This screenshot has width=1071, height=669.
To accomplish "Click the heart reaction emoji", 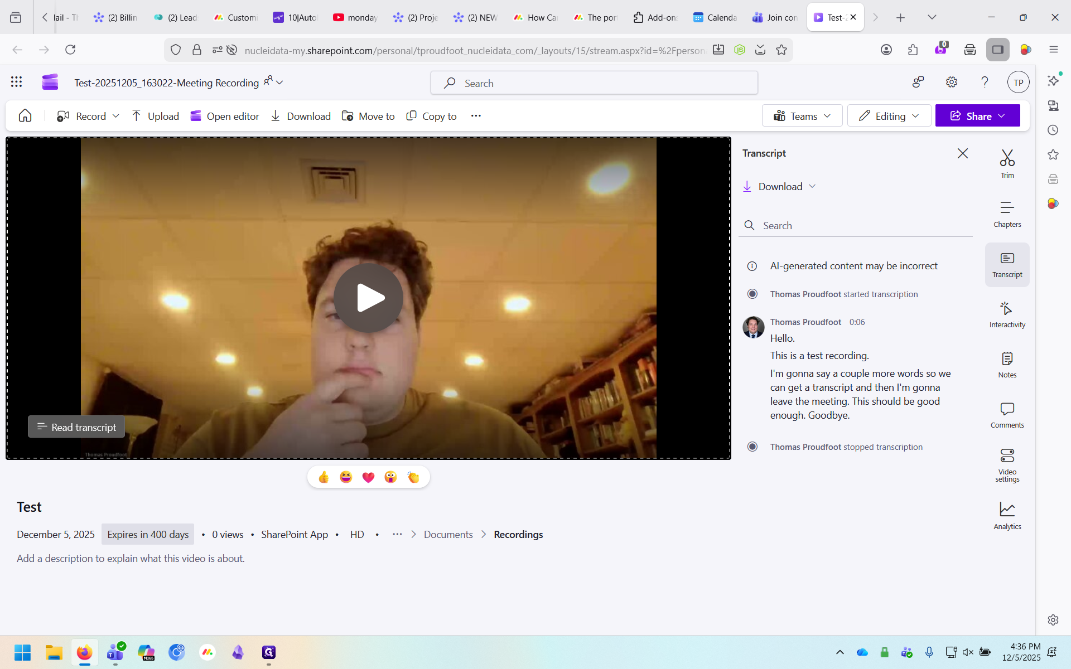I will coord(368,477).
